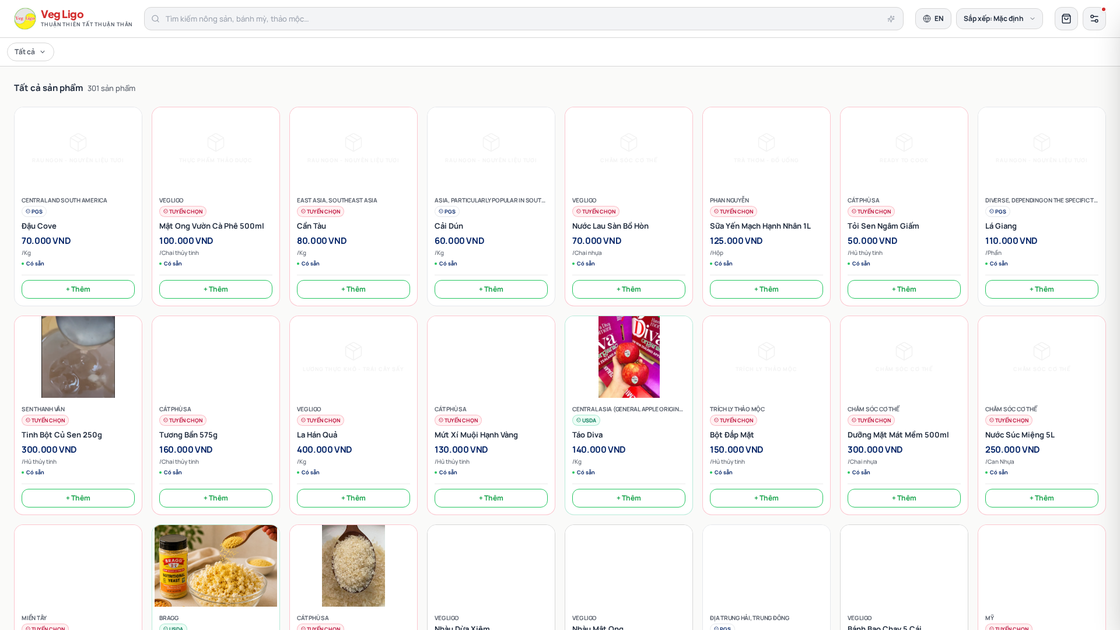Click the PHAN NGUYỄN brand label
The width and height of the screenshot is (1120, 630).
729,201
